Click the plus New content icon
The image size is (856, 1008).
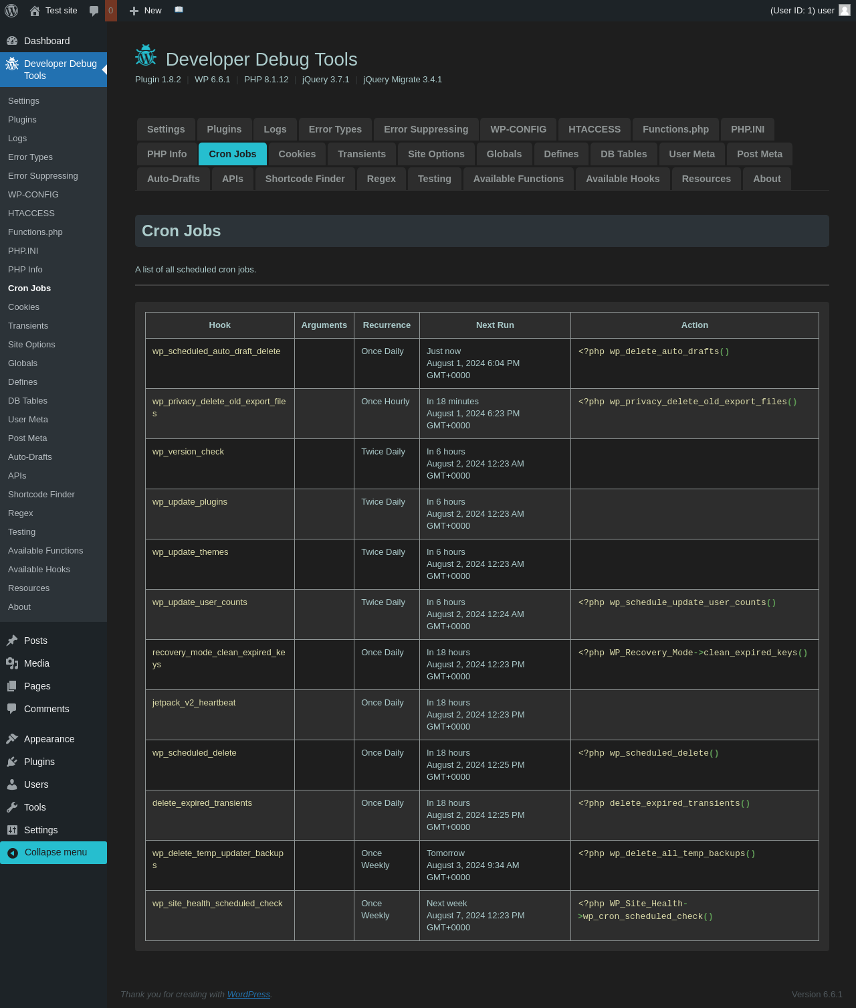[134, 11]
